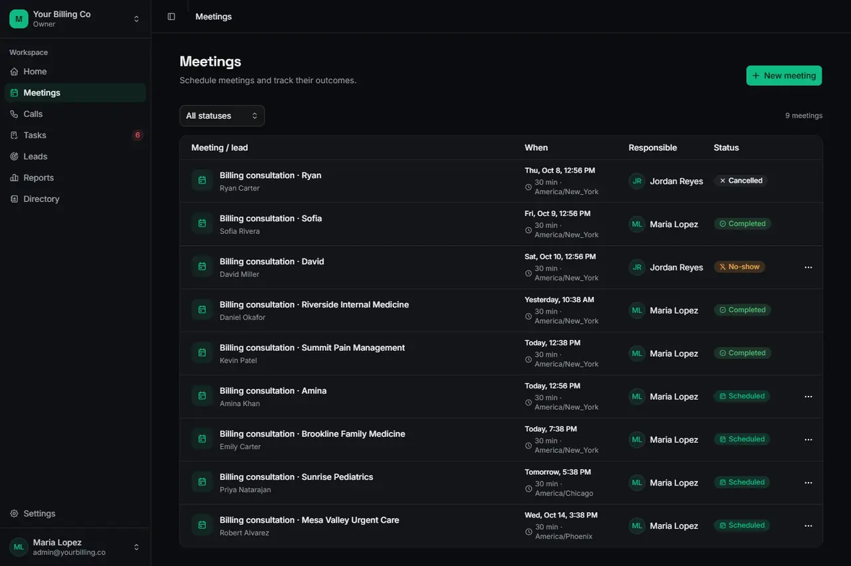
Task: Open more options for David's meeting
Action: (x=808, y=267)
